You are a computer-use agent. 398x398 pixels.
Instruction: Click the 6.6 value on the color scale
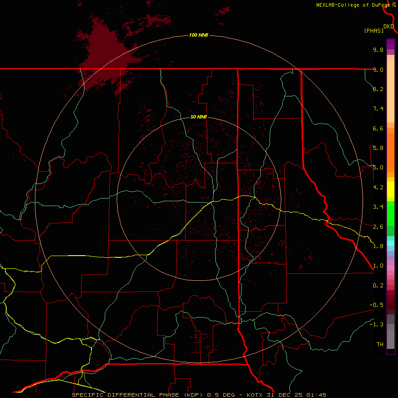tap(378, 128)
